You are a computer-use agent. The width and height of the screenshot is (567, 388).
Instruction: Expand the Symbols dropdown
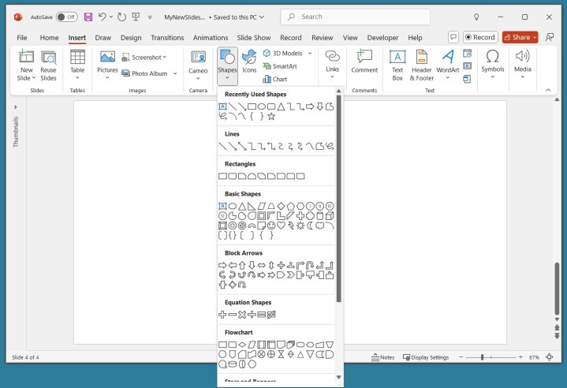tap(493, 63)
